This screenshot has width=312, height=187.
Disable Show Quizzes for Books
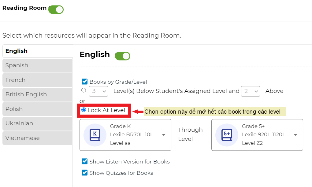(84, 173)
